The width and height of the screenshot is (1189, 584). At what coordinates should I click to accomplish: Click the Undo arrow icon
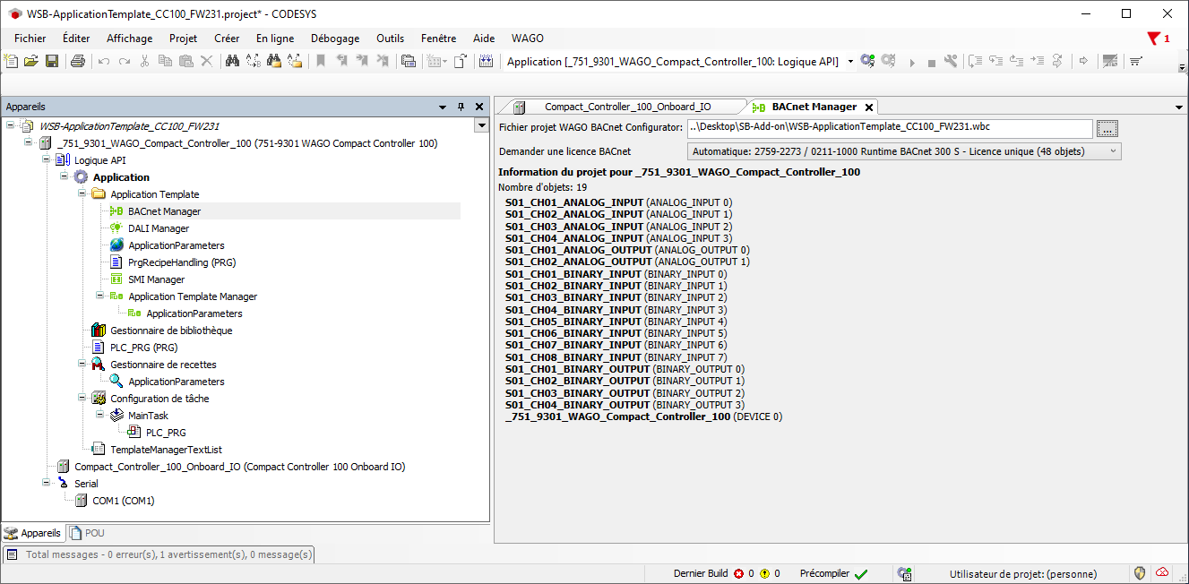click(104, 62)
